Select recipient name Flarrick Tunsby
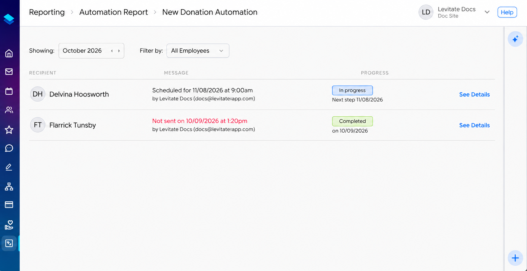Screen dimensions: 527x271 click(73, 125)
